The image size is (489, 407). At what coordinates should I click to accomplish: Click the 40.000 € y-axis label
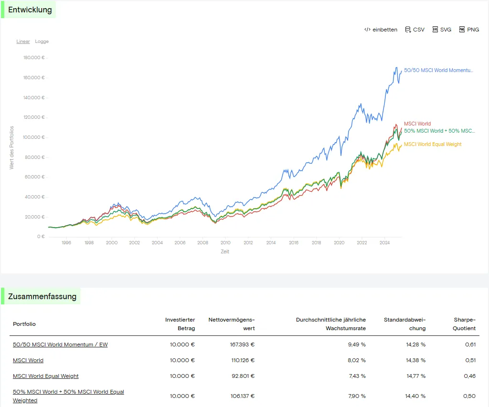pyautogui.click(x=34, y=197)
